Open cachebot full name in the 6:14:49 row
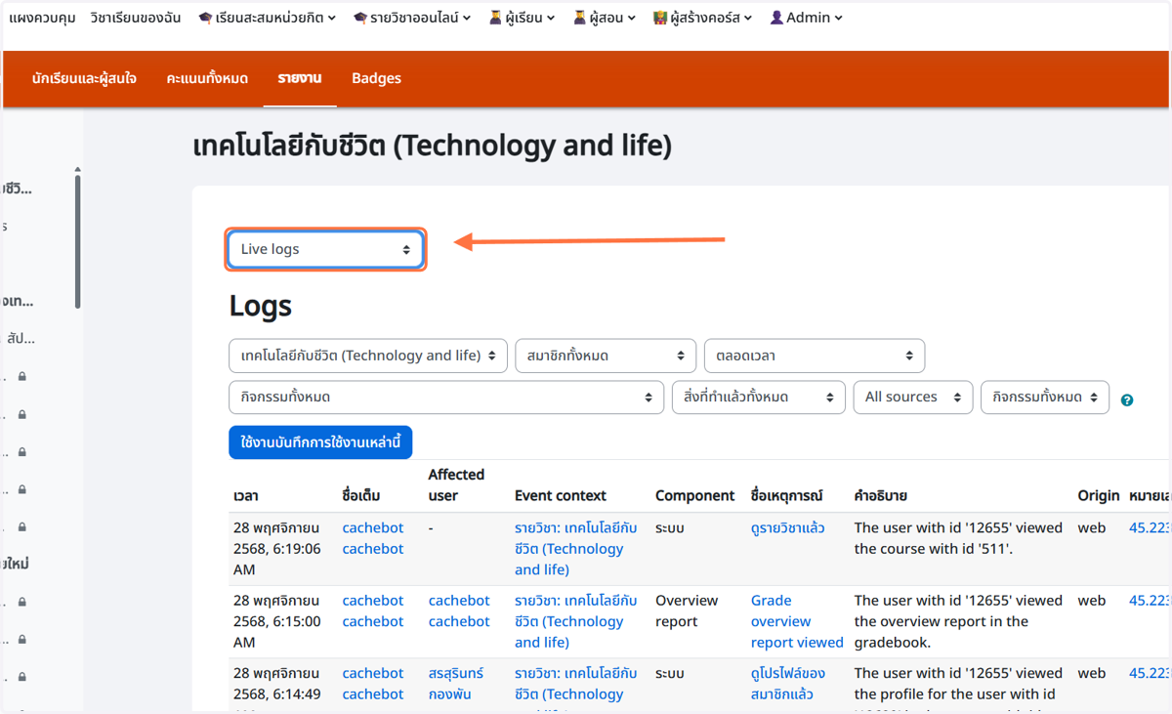 tap(373, 684)
